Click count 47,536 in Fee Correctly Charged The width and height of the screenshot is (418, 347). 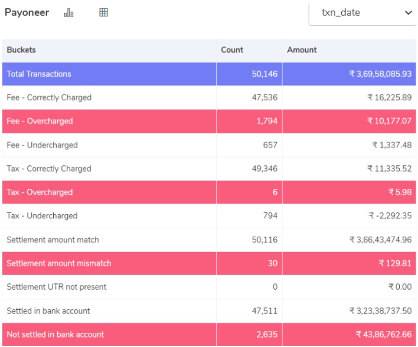pyautogui.click(x=264, y=97)
